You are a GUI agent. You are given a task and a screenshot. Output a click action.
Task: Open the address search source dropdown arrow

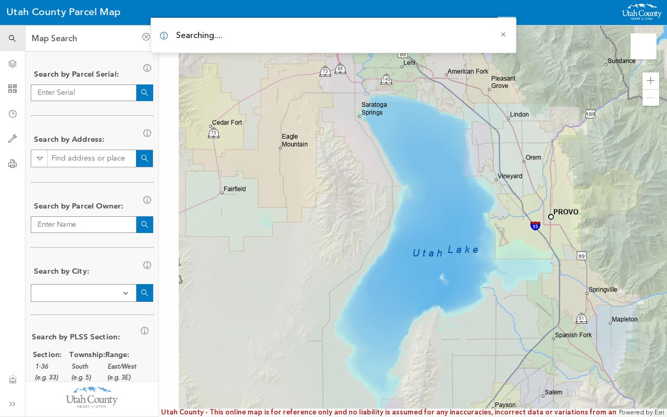coord(40,158)
